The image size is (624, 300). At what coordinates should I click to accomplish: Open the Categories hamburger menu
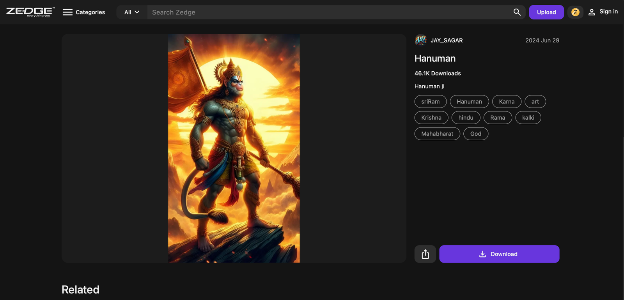(x=67, y=12)
